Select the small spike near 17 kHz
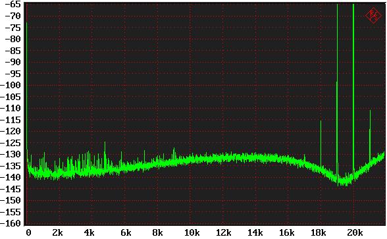This screenshot has width=387, height=239. pyautogui.click(x=304, y=158)
